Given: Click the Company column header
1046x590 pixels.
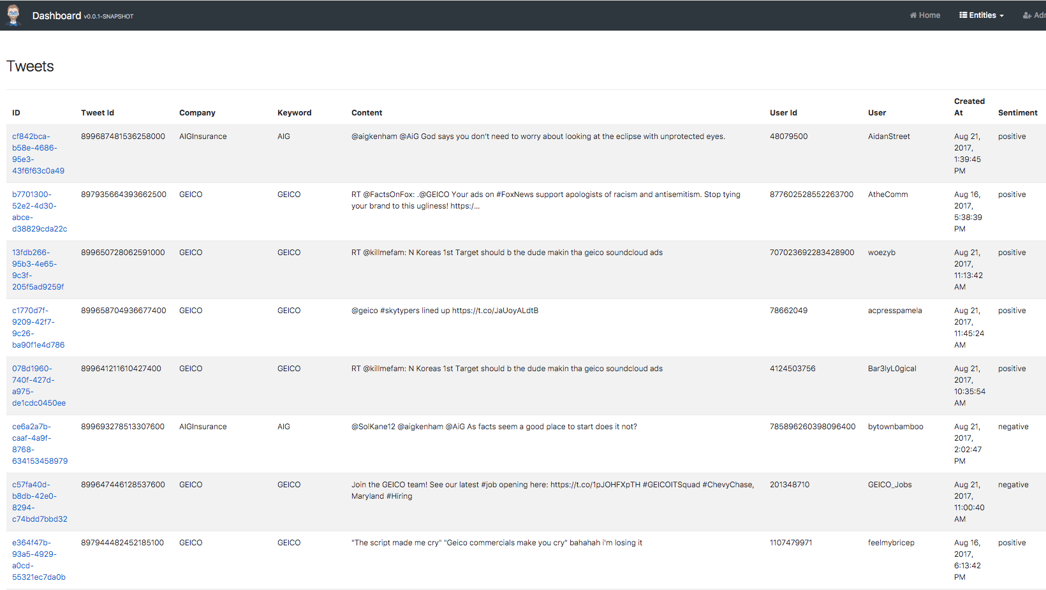Looking at the screenshot, I should click(x=197, y=113).
